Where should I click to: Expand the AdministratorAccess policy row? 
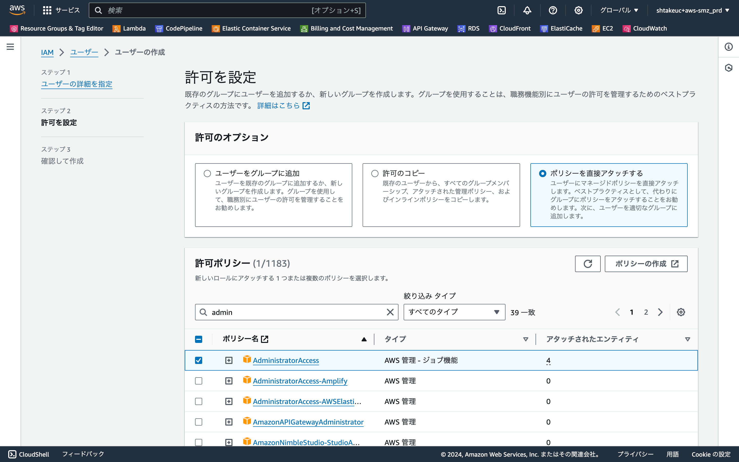pyautogui.click(x=229, y=360)
